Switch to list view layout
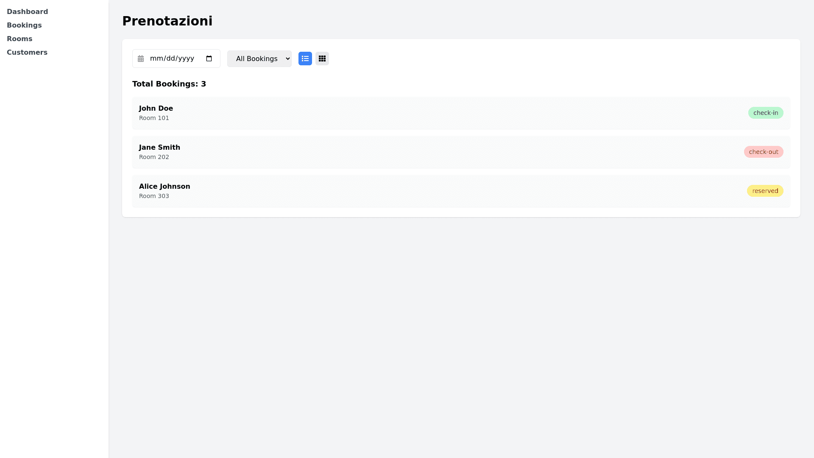 [x=305, y=59]
